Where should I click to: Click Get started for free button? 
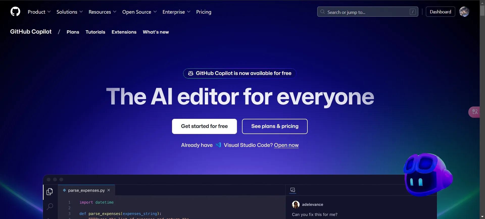(x=204, y=126)
